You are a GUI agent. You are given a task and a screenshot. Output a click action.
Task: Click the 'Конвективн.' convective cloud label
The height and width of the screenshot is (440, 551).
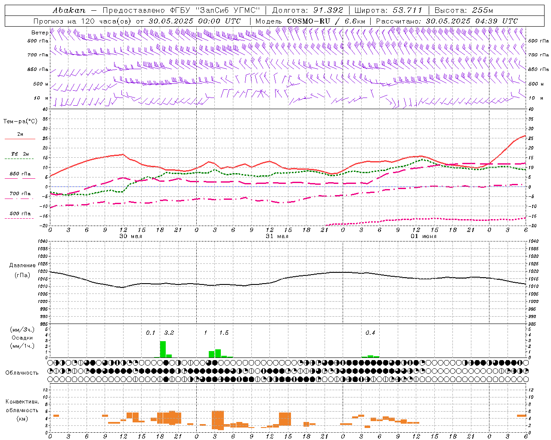click(22, 402)
